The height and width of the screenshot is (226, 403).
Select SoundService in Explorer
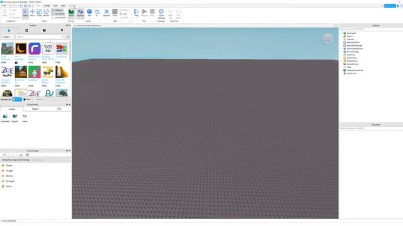pyautogui.click(x=351, y=64)
